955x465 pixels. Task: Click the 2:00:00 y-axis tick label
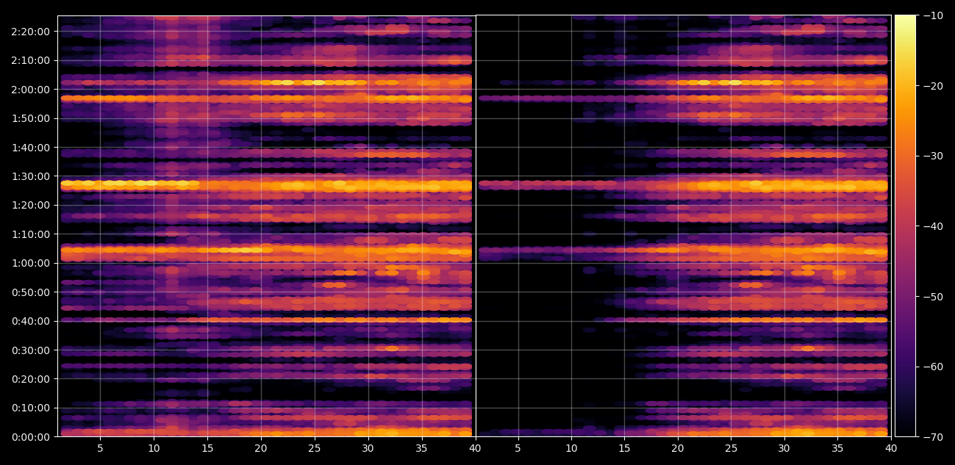[31, 90]
